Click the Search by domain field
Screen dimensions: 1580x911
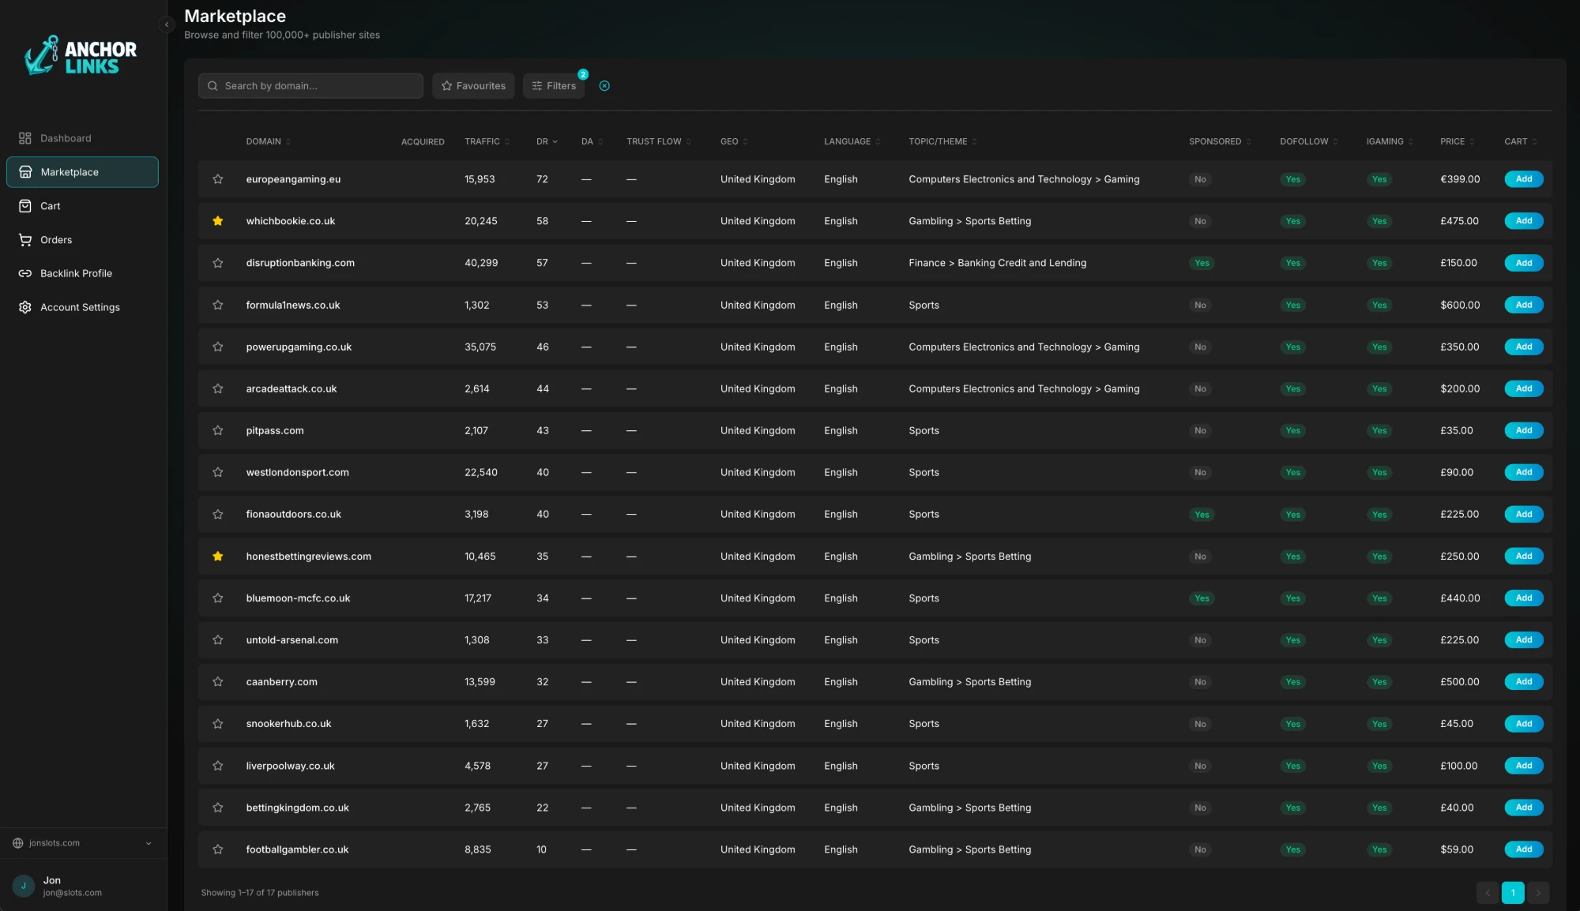310,86
